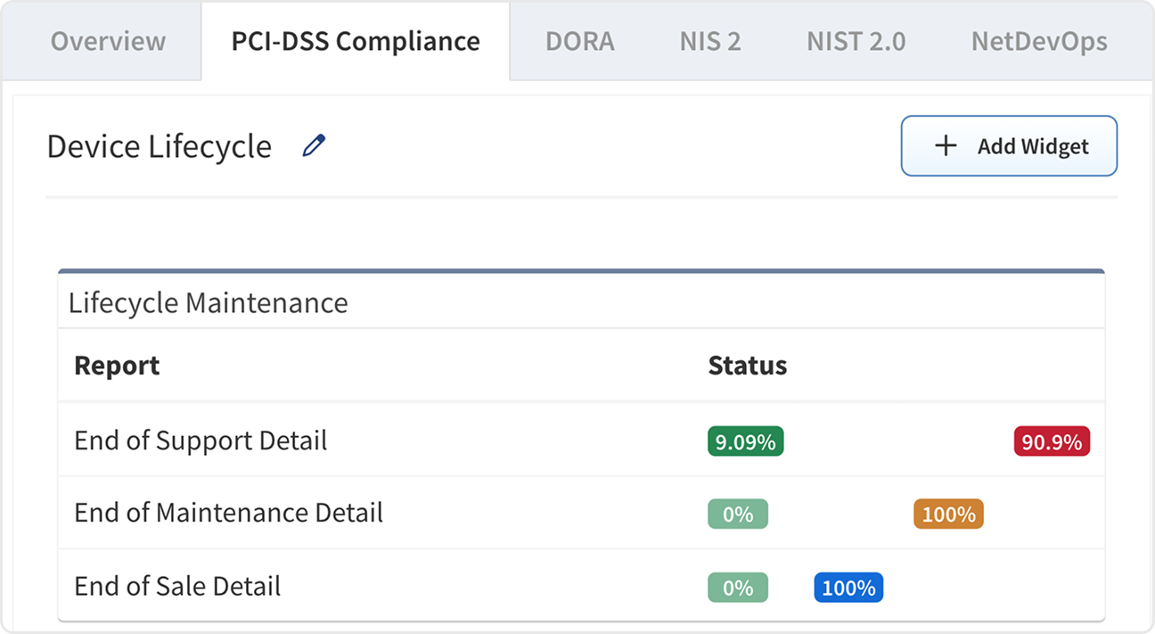Viewport: 1155px width, 634px height.
Task: Click the Report column header
Action: click(x=117, y=366)
